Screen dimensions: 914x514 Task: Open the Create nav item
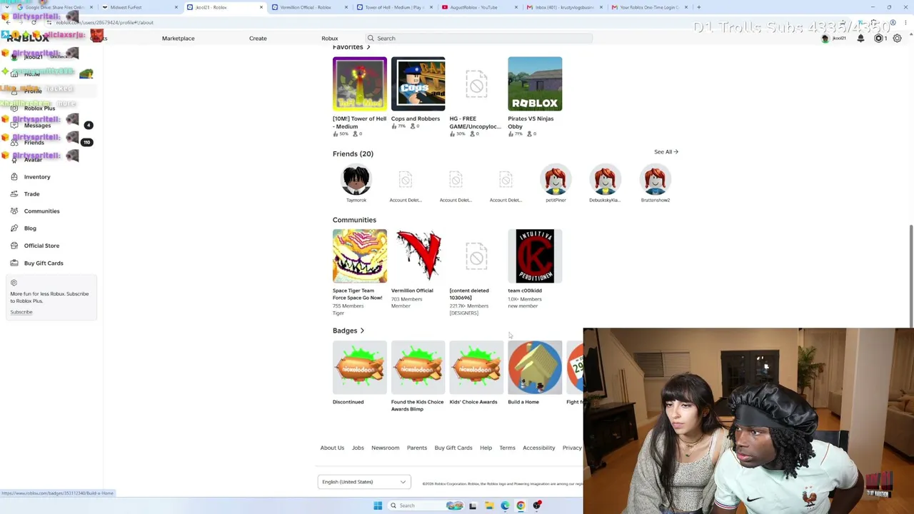(x=258, y=39)
